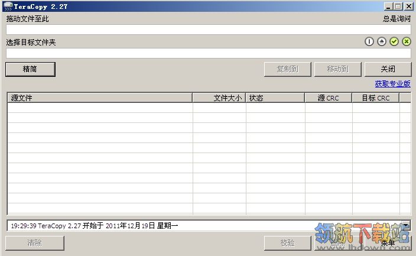Click the green checkmark icon

click(x=394, y=41)
